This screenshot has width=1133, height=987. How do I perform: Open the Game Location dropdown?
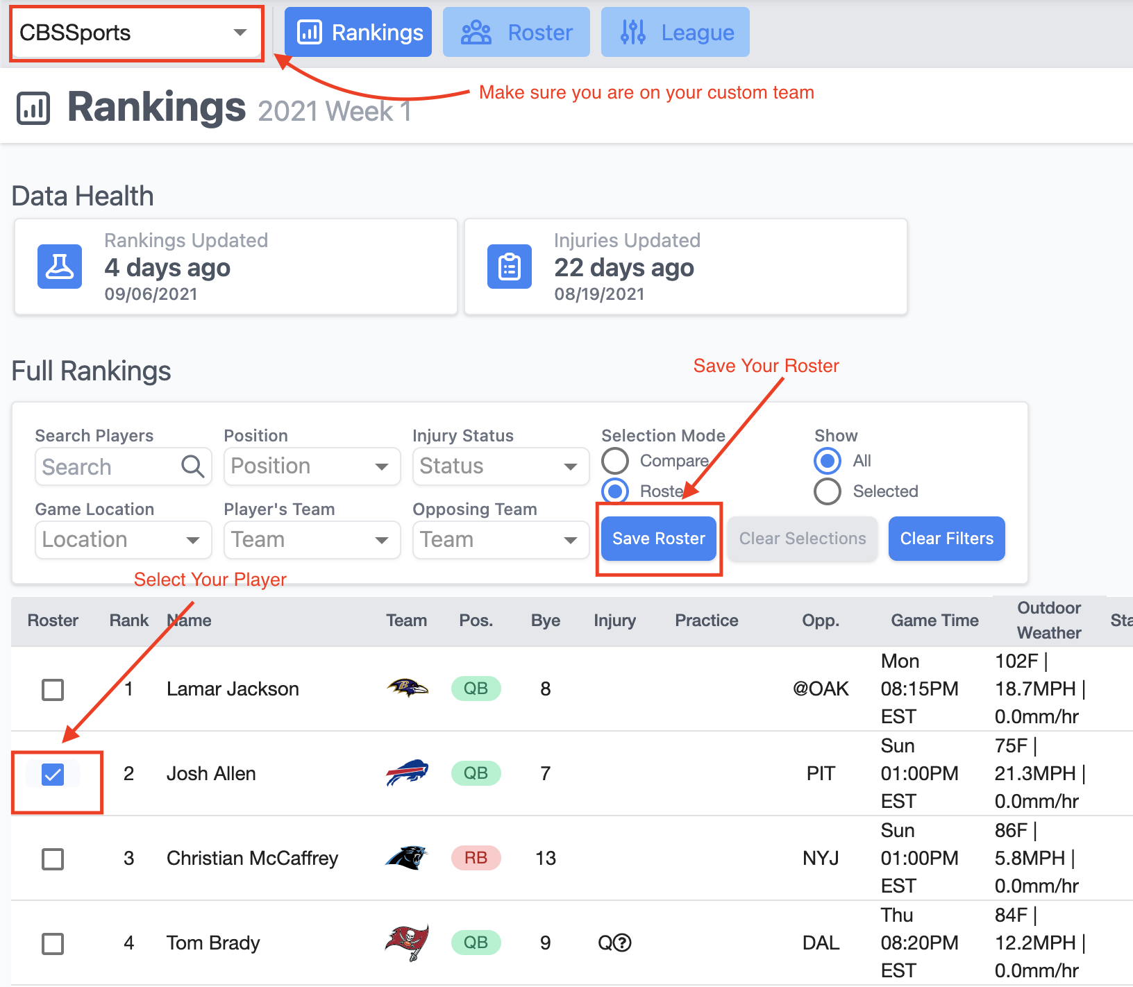pyautogui.click(x=124, y=540)
